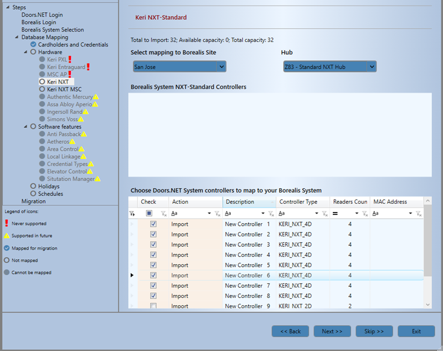Click the controller table's vertical scrollbar thumb
Screen dimensions: 443x351
[427, 240]
